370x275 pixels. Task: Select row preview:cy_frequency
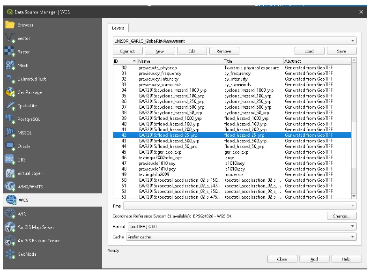(x=232, y=74)
